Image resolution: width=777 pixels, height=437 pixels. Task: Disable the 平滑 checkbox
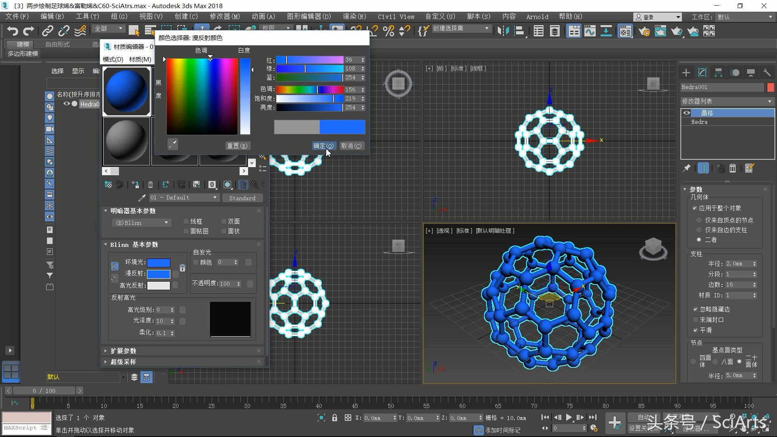coord(695,330)
